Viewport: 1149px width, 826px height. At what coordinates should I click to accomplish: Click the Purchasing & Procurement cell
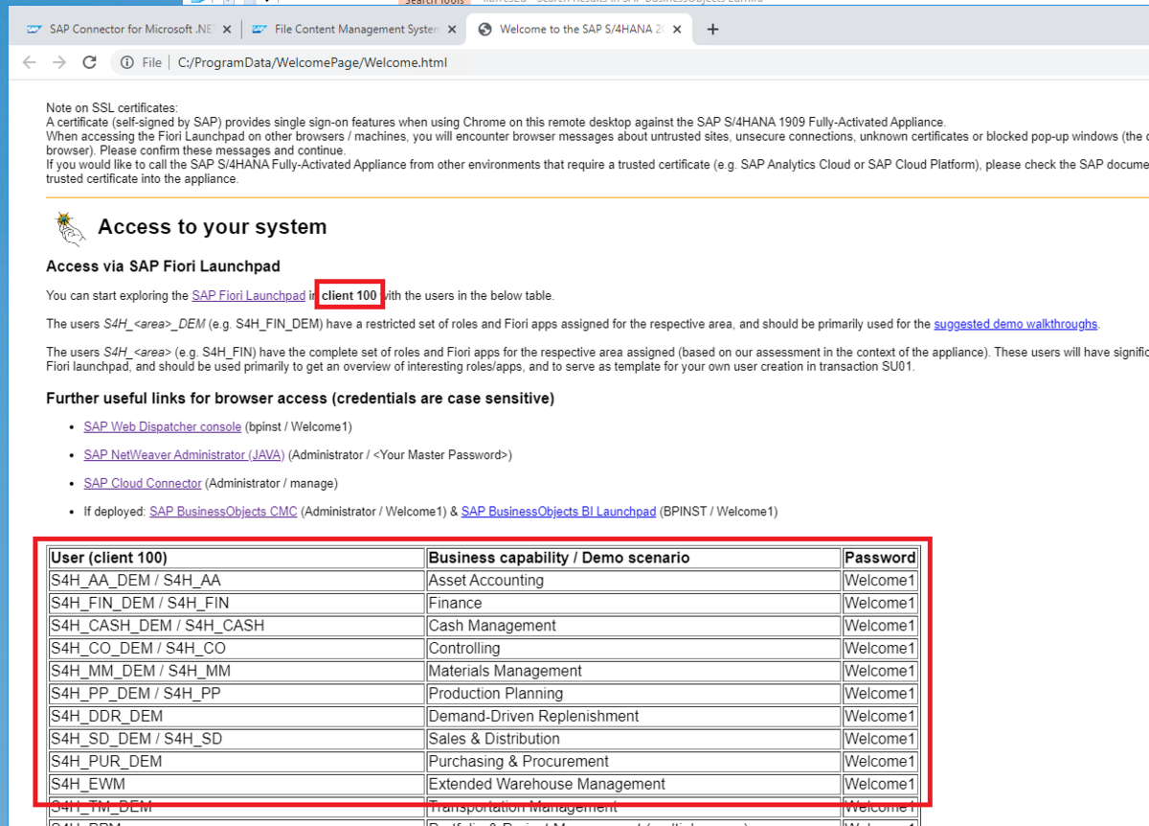click(x=634, y=762)
